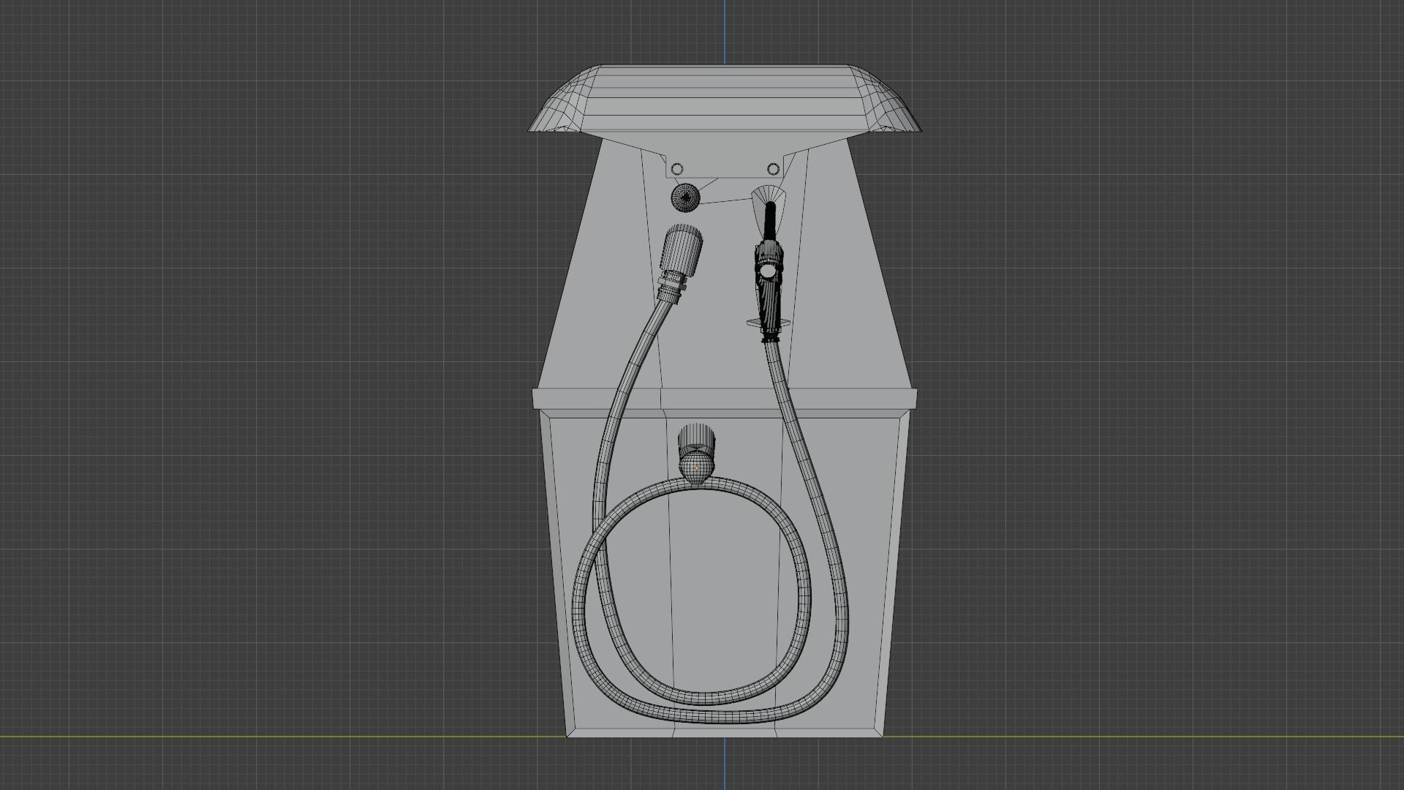Select the right screw hole circle

(x=773, y=170)
